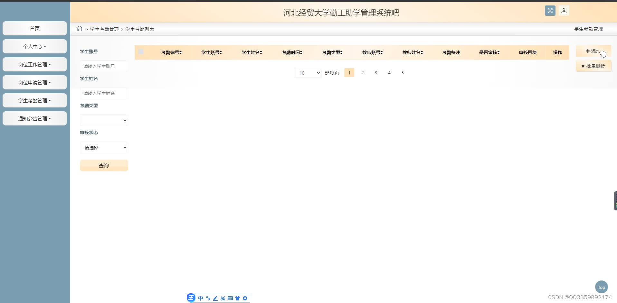The width and height of the screenshot is (617, 303).
Task: Toggle the select-all checkbox in table header
Action: pyautogui.click(x=141, y=52)
